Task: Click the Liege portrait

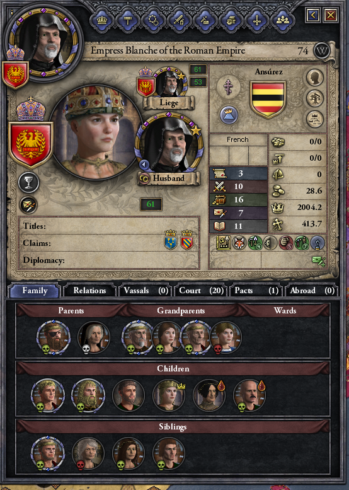Action: pos(170,83)
